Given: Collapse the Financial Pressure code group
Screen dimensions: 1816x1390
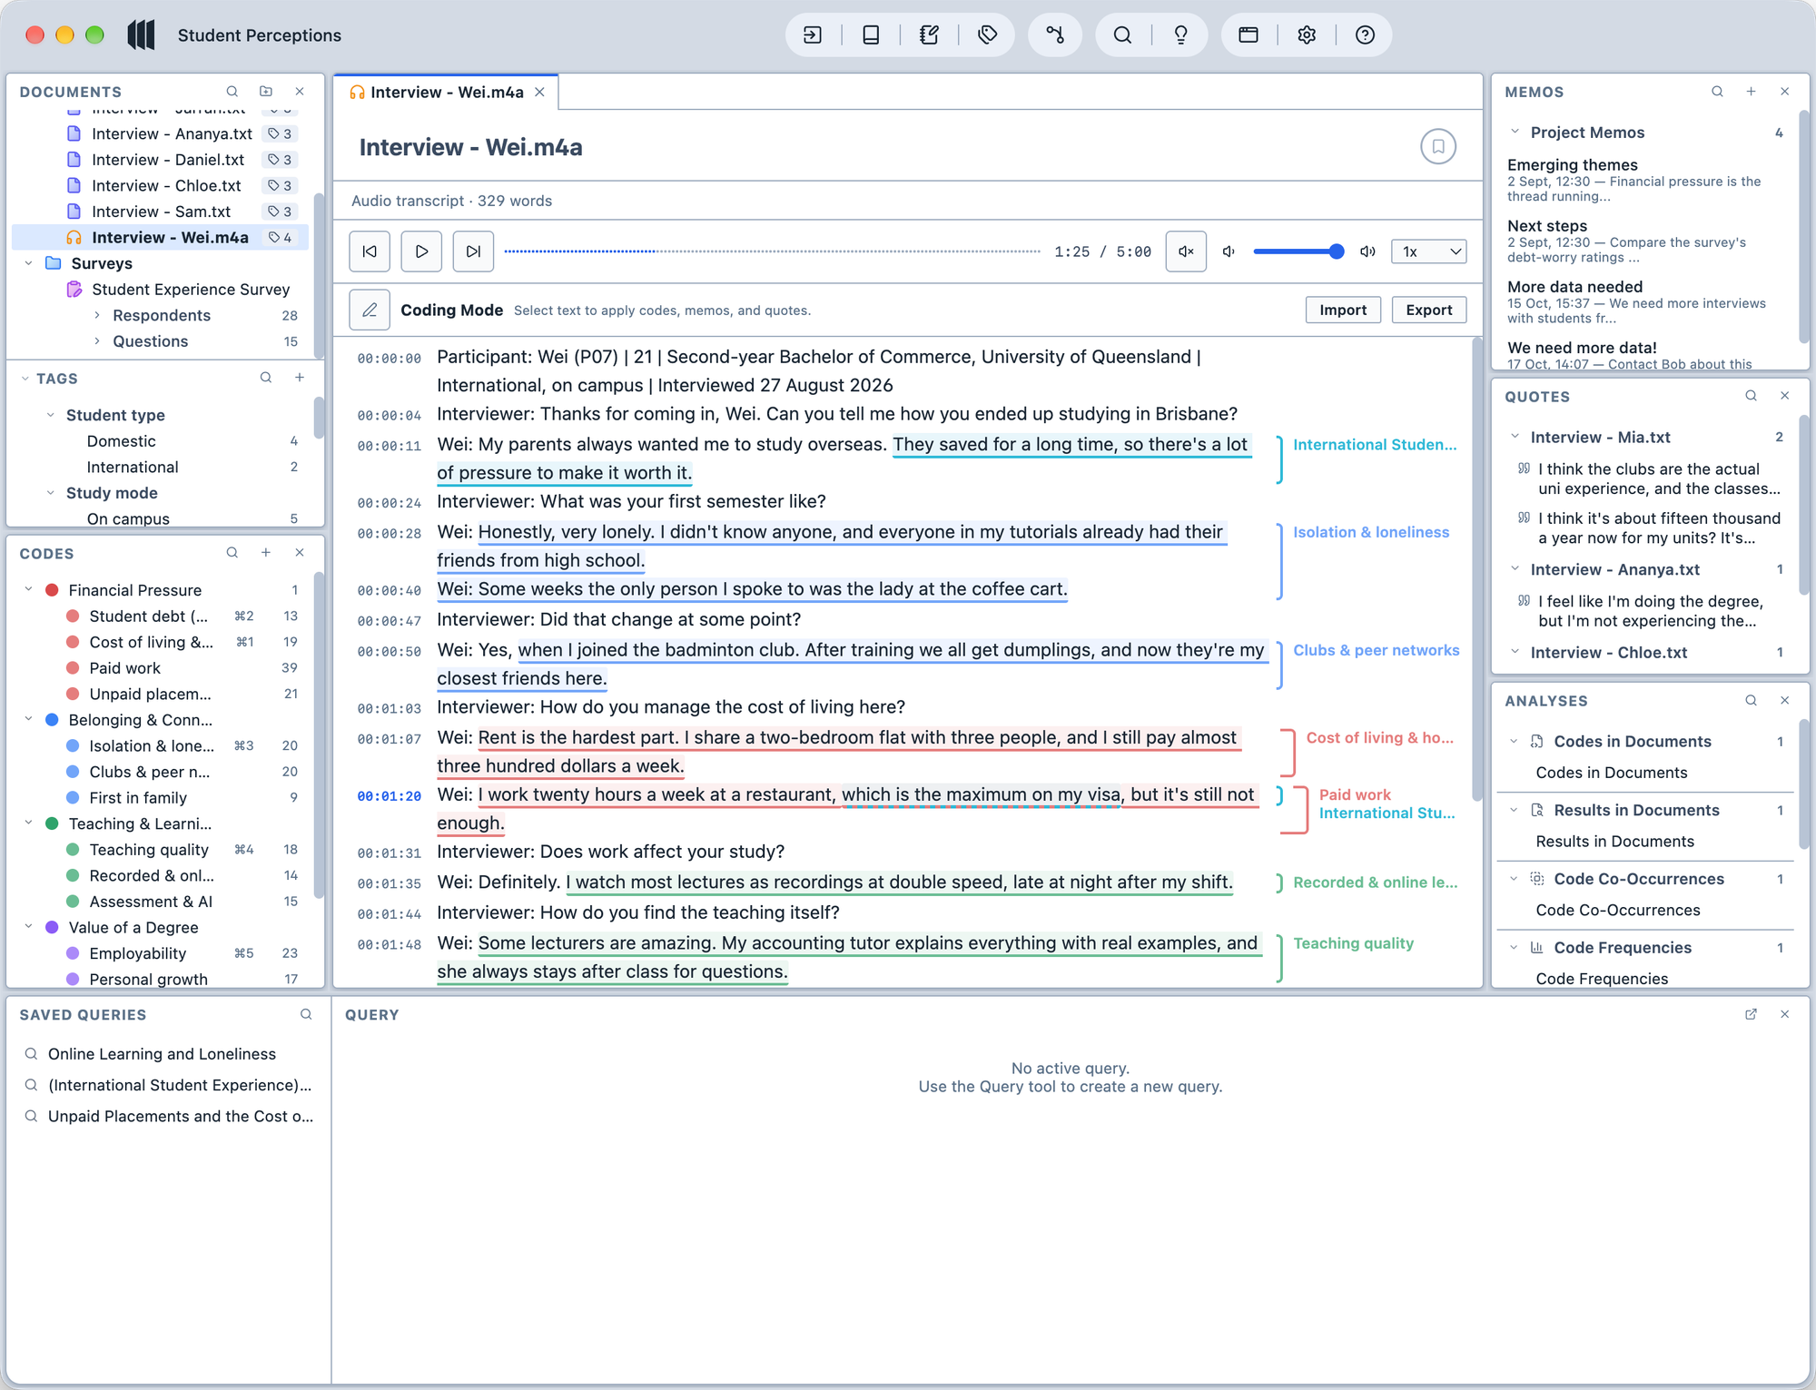Looking at the screenshot, I should 28,590.
